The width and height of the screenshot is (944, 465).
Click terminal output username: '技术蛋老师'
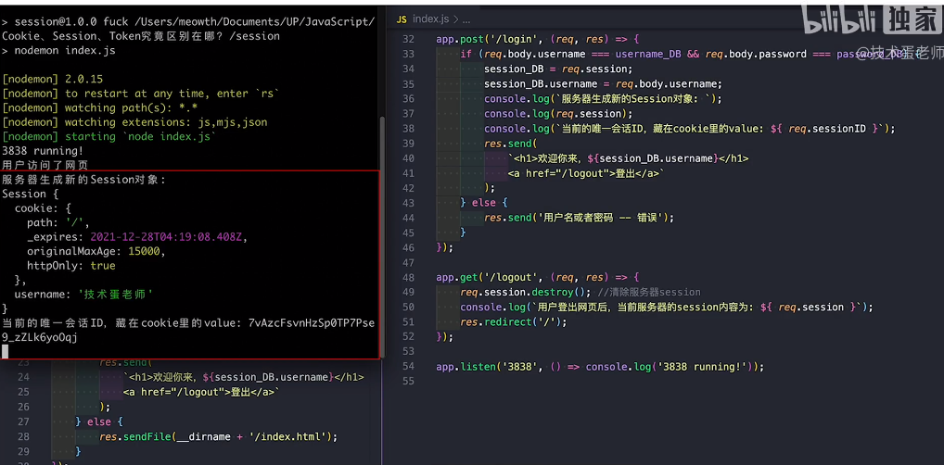pyautogui.click(x=83, y=295)
